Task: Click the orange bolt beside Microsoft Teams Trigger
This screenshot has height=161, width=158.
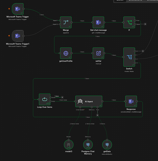Action: click(9, 9)
